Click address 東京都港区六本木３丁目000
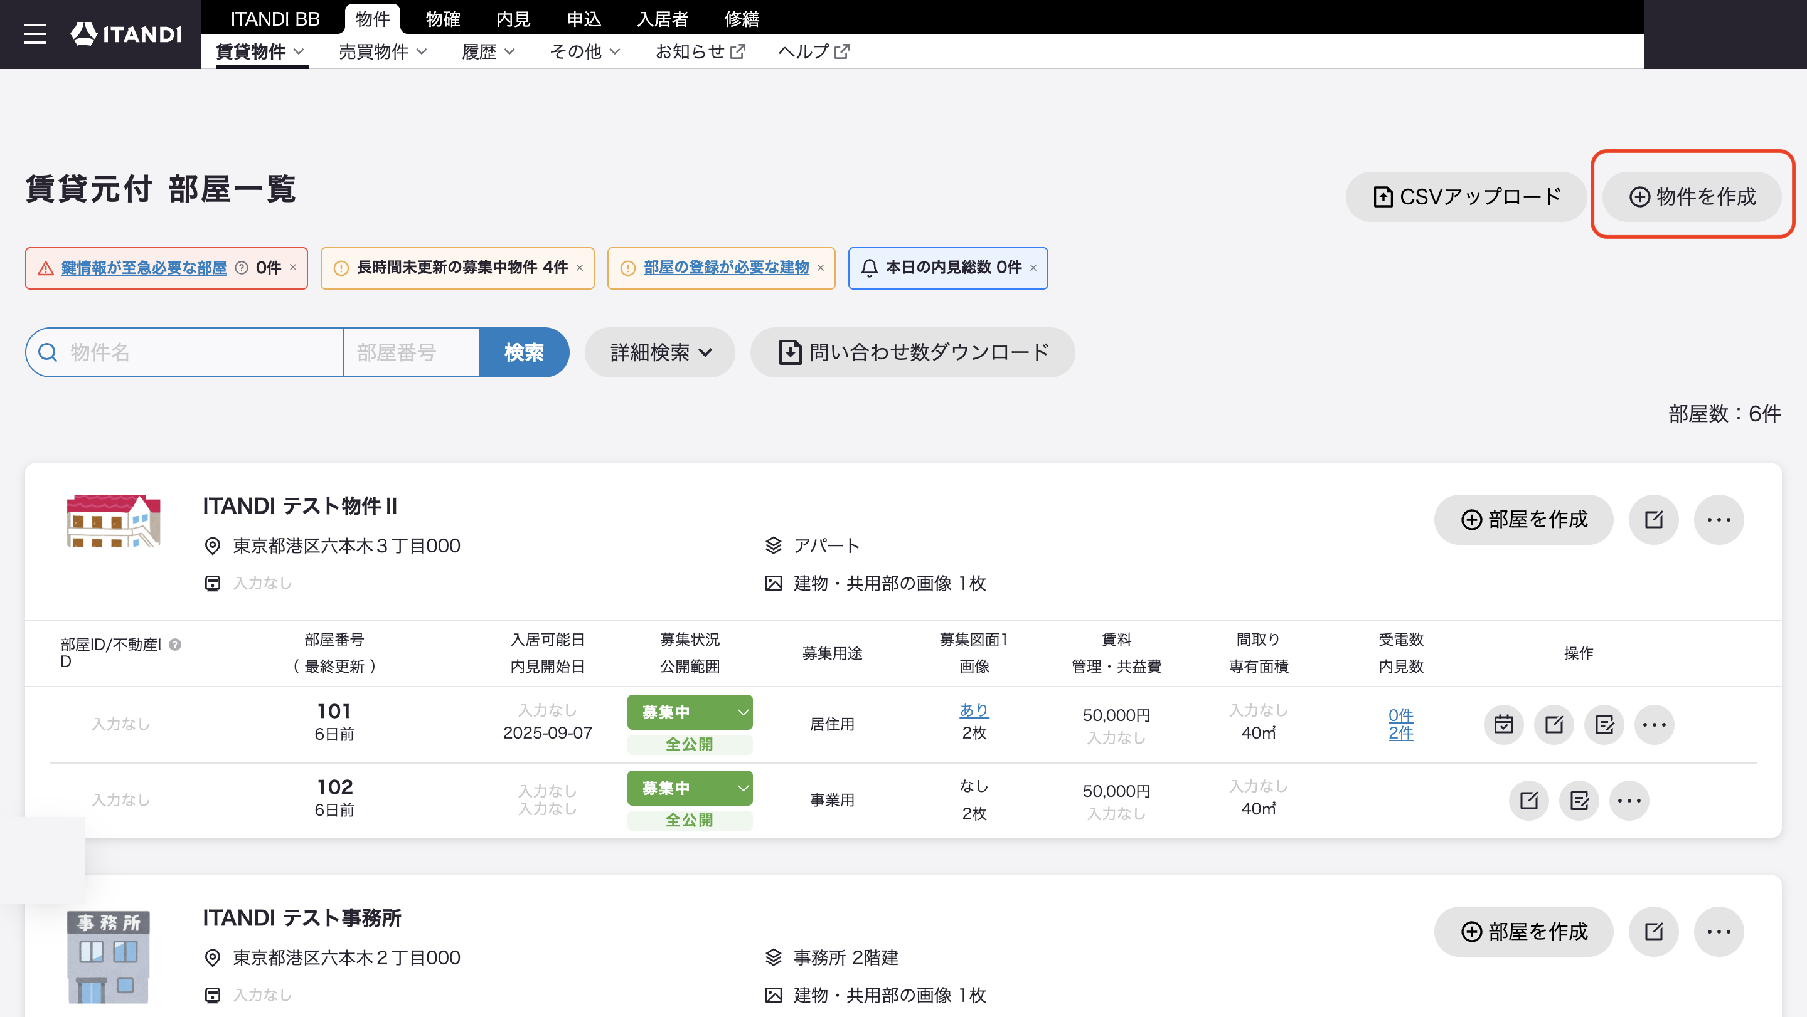The width and height of the screenshot is (1807, 1017). point(346,546)
